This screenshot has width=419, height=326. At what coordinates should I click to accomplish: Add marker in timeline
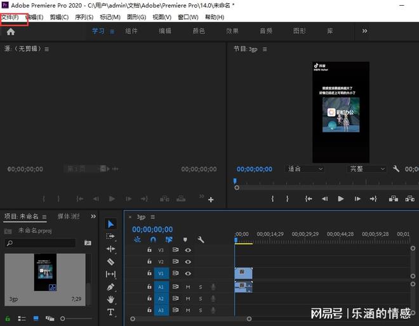click(x=185, y=240)
